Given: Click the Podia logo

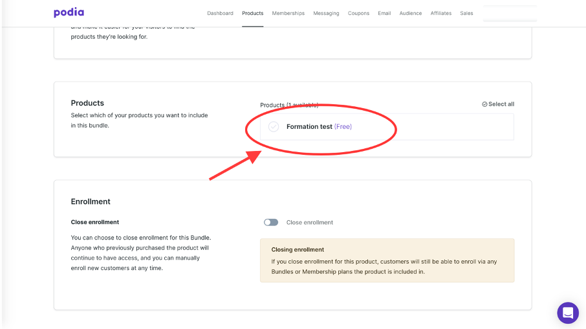Looking at the screenshot, I should [69, 13].
